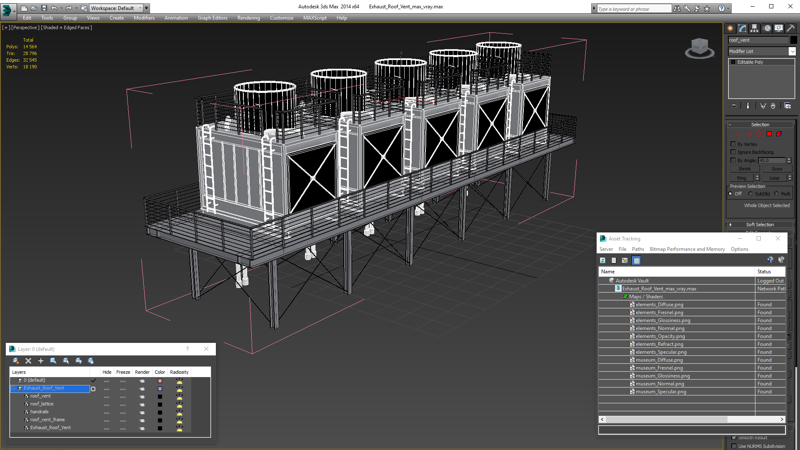Click Remove Modifier trash icon

pyautogui.click(x=773, y=106)
